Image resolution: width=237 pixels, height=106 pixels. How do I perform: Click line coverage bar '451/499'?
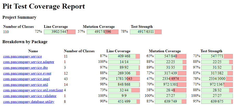(124, 102)
